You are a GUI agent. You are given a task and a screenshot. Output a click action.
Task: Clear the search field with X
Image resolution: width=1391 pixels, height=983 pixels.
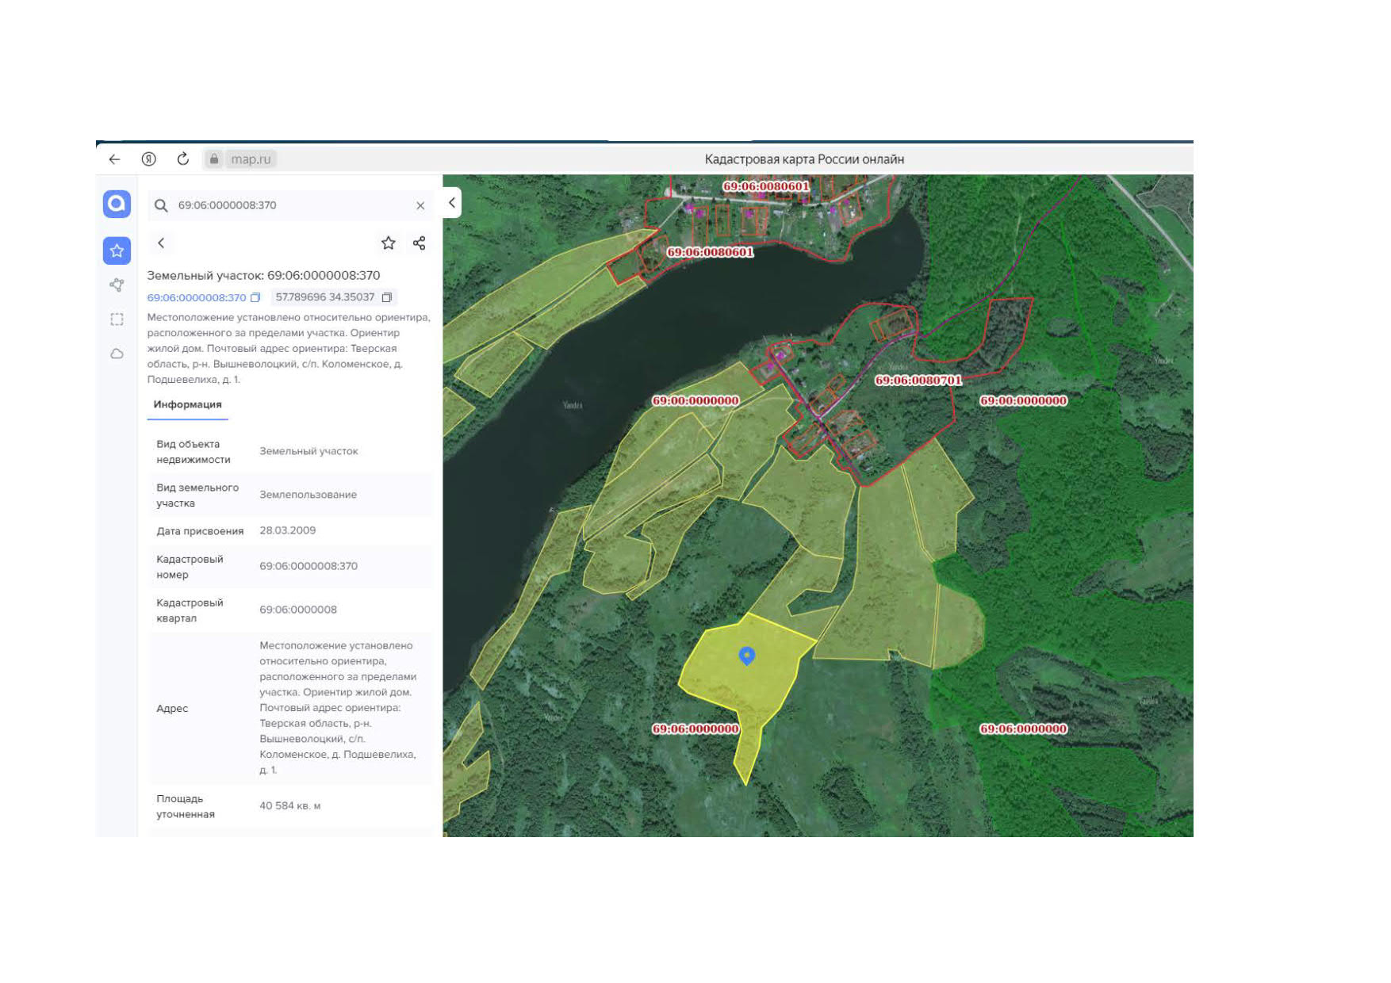pos(420,206)
